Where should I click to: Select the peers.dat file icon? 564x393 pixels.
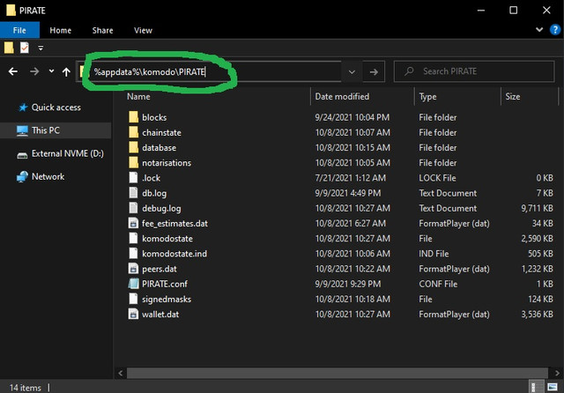coord(133,268)
